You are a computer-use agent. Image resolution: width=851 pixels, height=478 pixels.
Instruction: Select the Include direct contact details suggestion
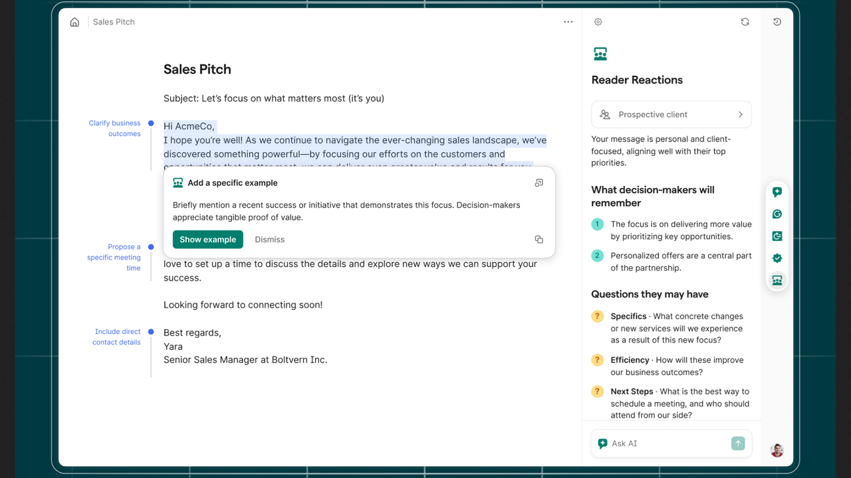(x=117, y=337)
